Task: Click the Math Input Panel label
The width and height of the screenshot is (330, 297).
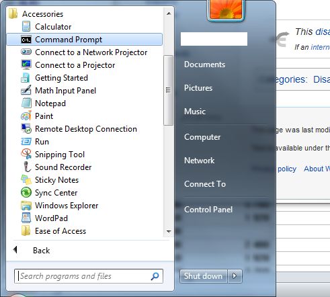Action: click(x=65, y=91)
